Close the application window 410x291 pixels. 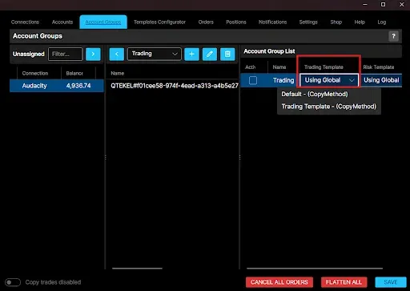point(401,5)
